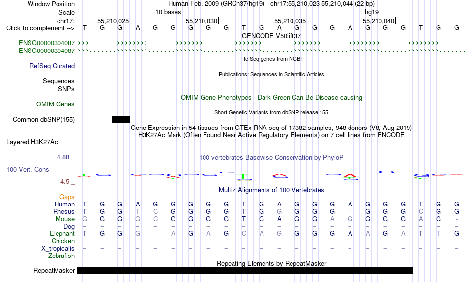Click 100 Vert. Cons track label

point(28,169)
